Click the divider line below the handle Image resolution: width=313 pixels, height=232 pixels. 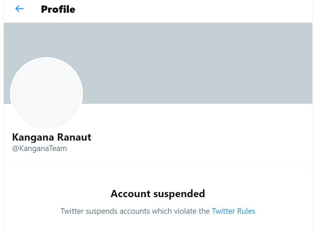pyautogui.click(x=158, y=166)
